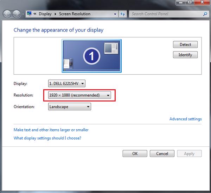This screenshot has height=193, width=211.
Task: Open the Resolution dropdown showing 1920 × 1080
Action: (x=80, y=95)
